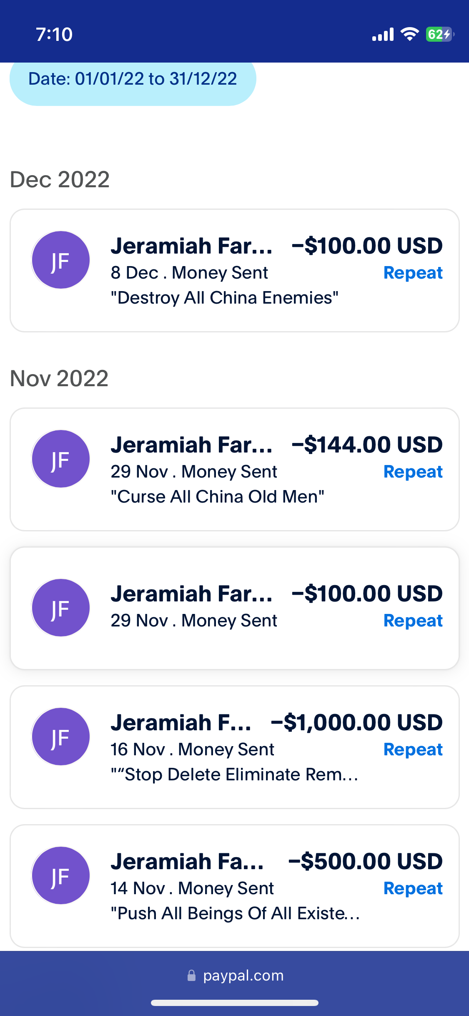Tap the JF avatar on 8 Dec transaction
Viewport: 469px width, 1016px height.
pyautogui.click(x=61, y=260)
